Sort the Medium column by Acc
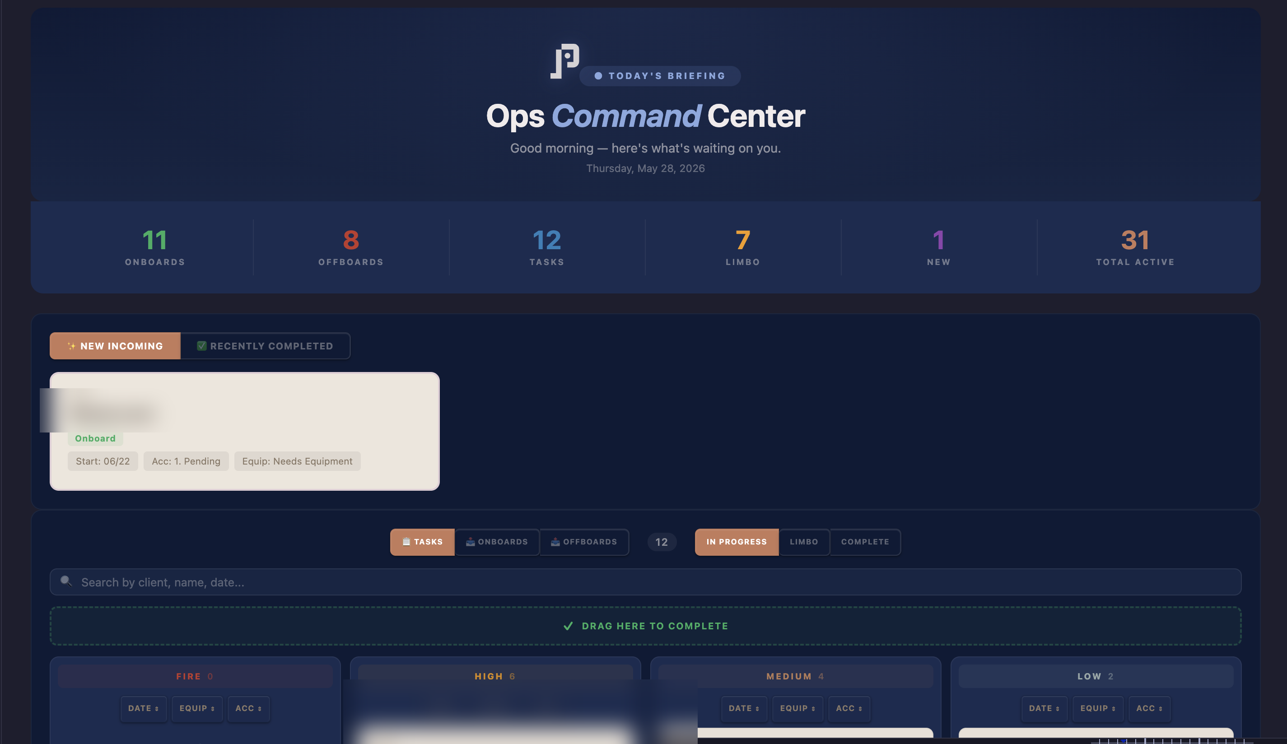1287x744 pixels. pos(849,709)
